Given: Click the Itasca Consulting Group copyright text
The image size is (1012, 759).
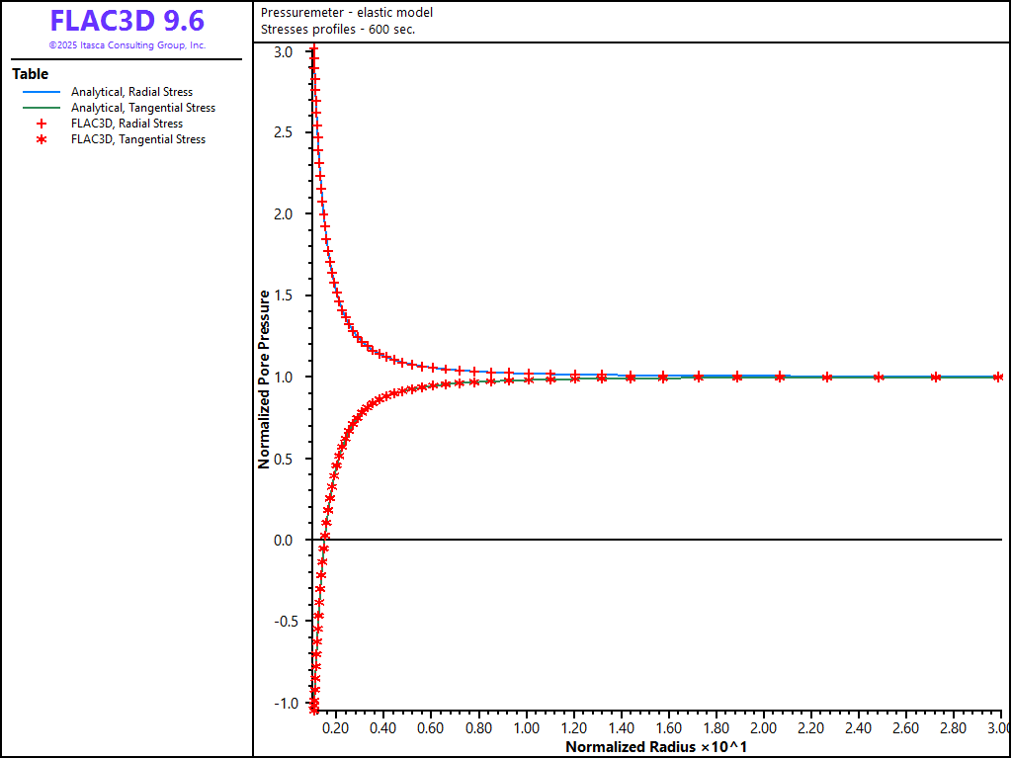Looking at the screenshot, I should pyautogui.click(x=126, y=45).
